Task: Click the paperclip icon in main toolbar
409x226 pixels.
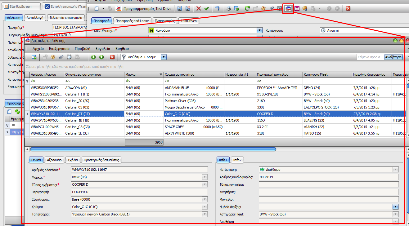Action: click(272, 9)
